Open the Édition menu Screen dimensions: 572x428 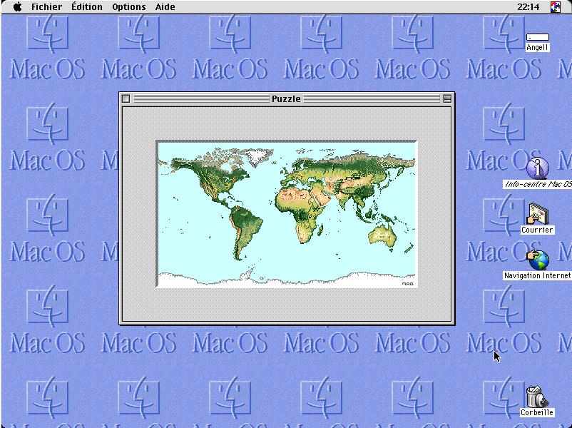click(x=87, y=6)
